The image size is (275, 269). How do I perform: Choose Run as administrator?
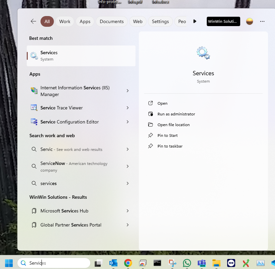[x=176, y=114]
